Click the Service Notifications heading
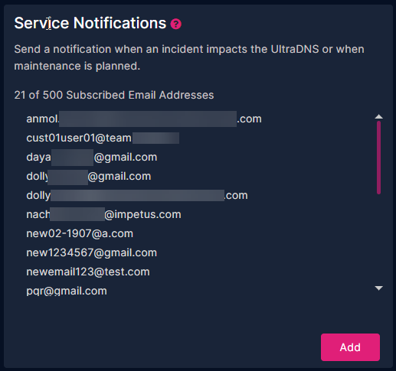Image resolution: width=396 pixels, height=371 pixels. click(90, 23)
